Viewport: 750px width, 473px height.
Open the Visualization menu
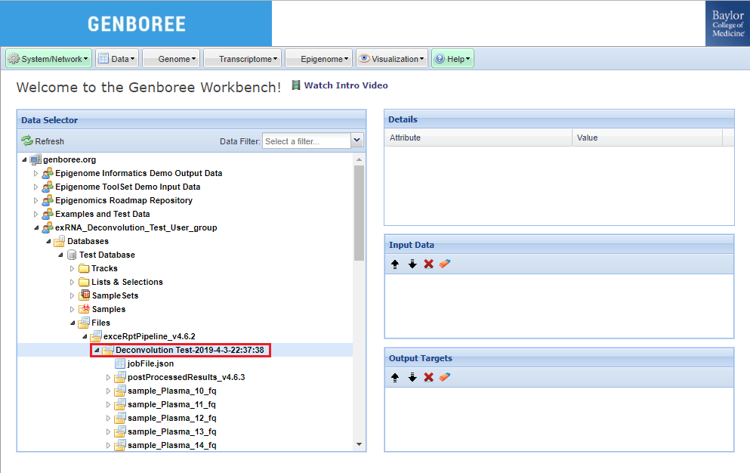coord(391,59)
